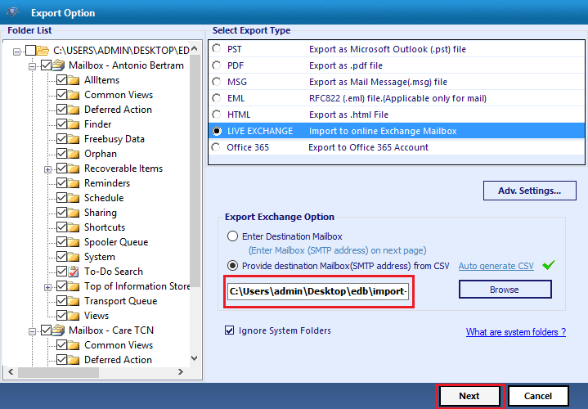Open the Auto generate CSV link
The height and width of the screenshot is (409, 588).
(x=496, y=266)
